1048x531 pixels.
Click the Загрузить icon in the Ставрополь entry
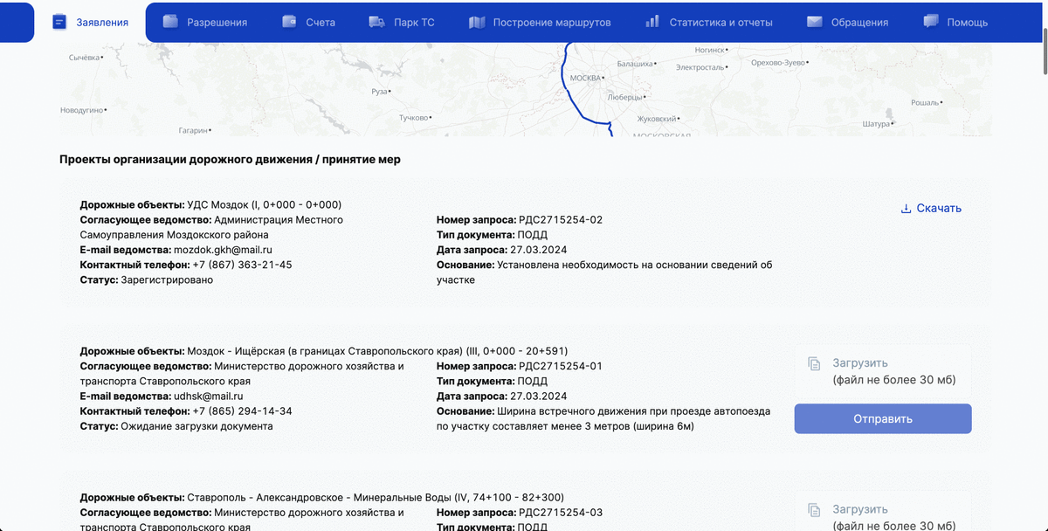(814, 509)
